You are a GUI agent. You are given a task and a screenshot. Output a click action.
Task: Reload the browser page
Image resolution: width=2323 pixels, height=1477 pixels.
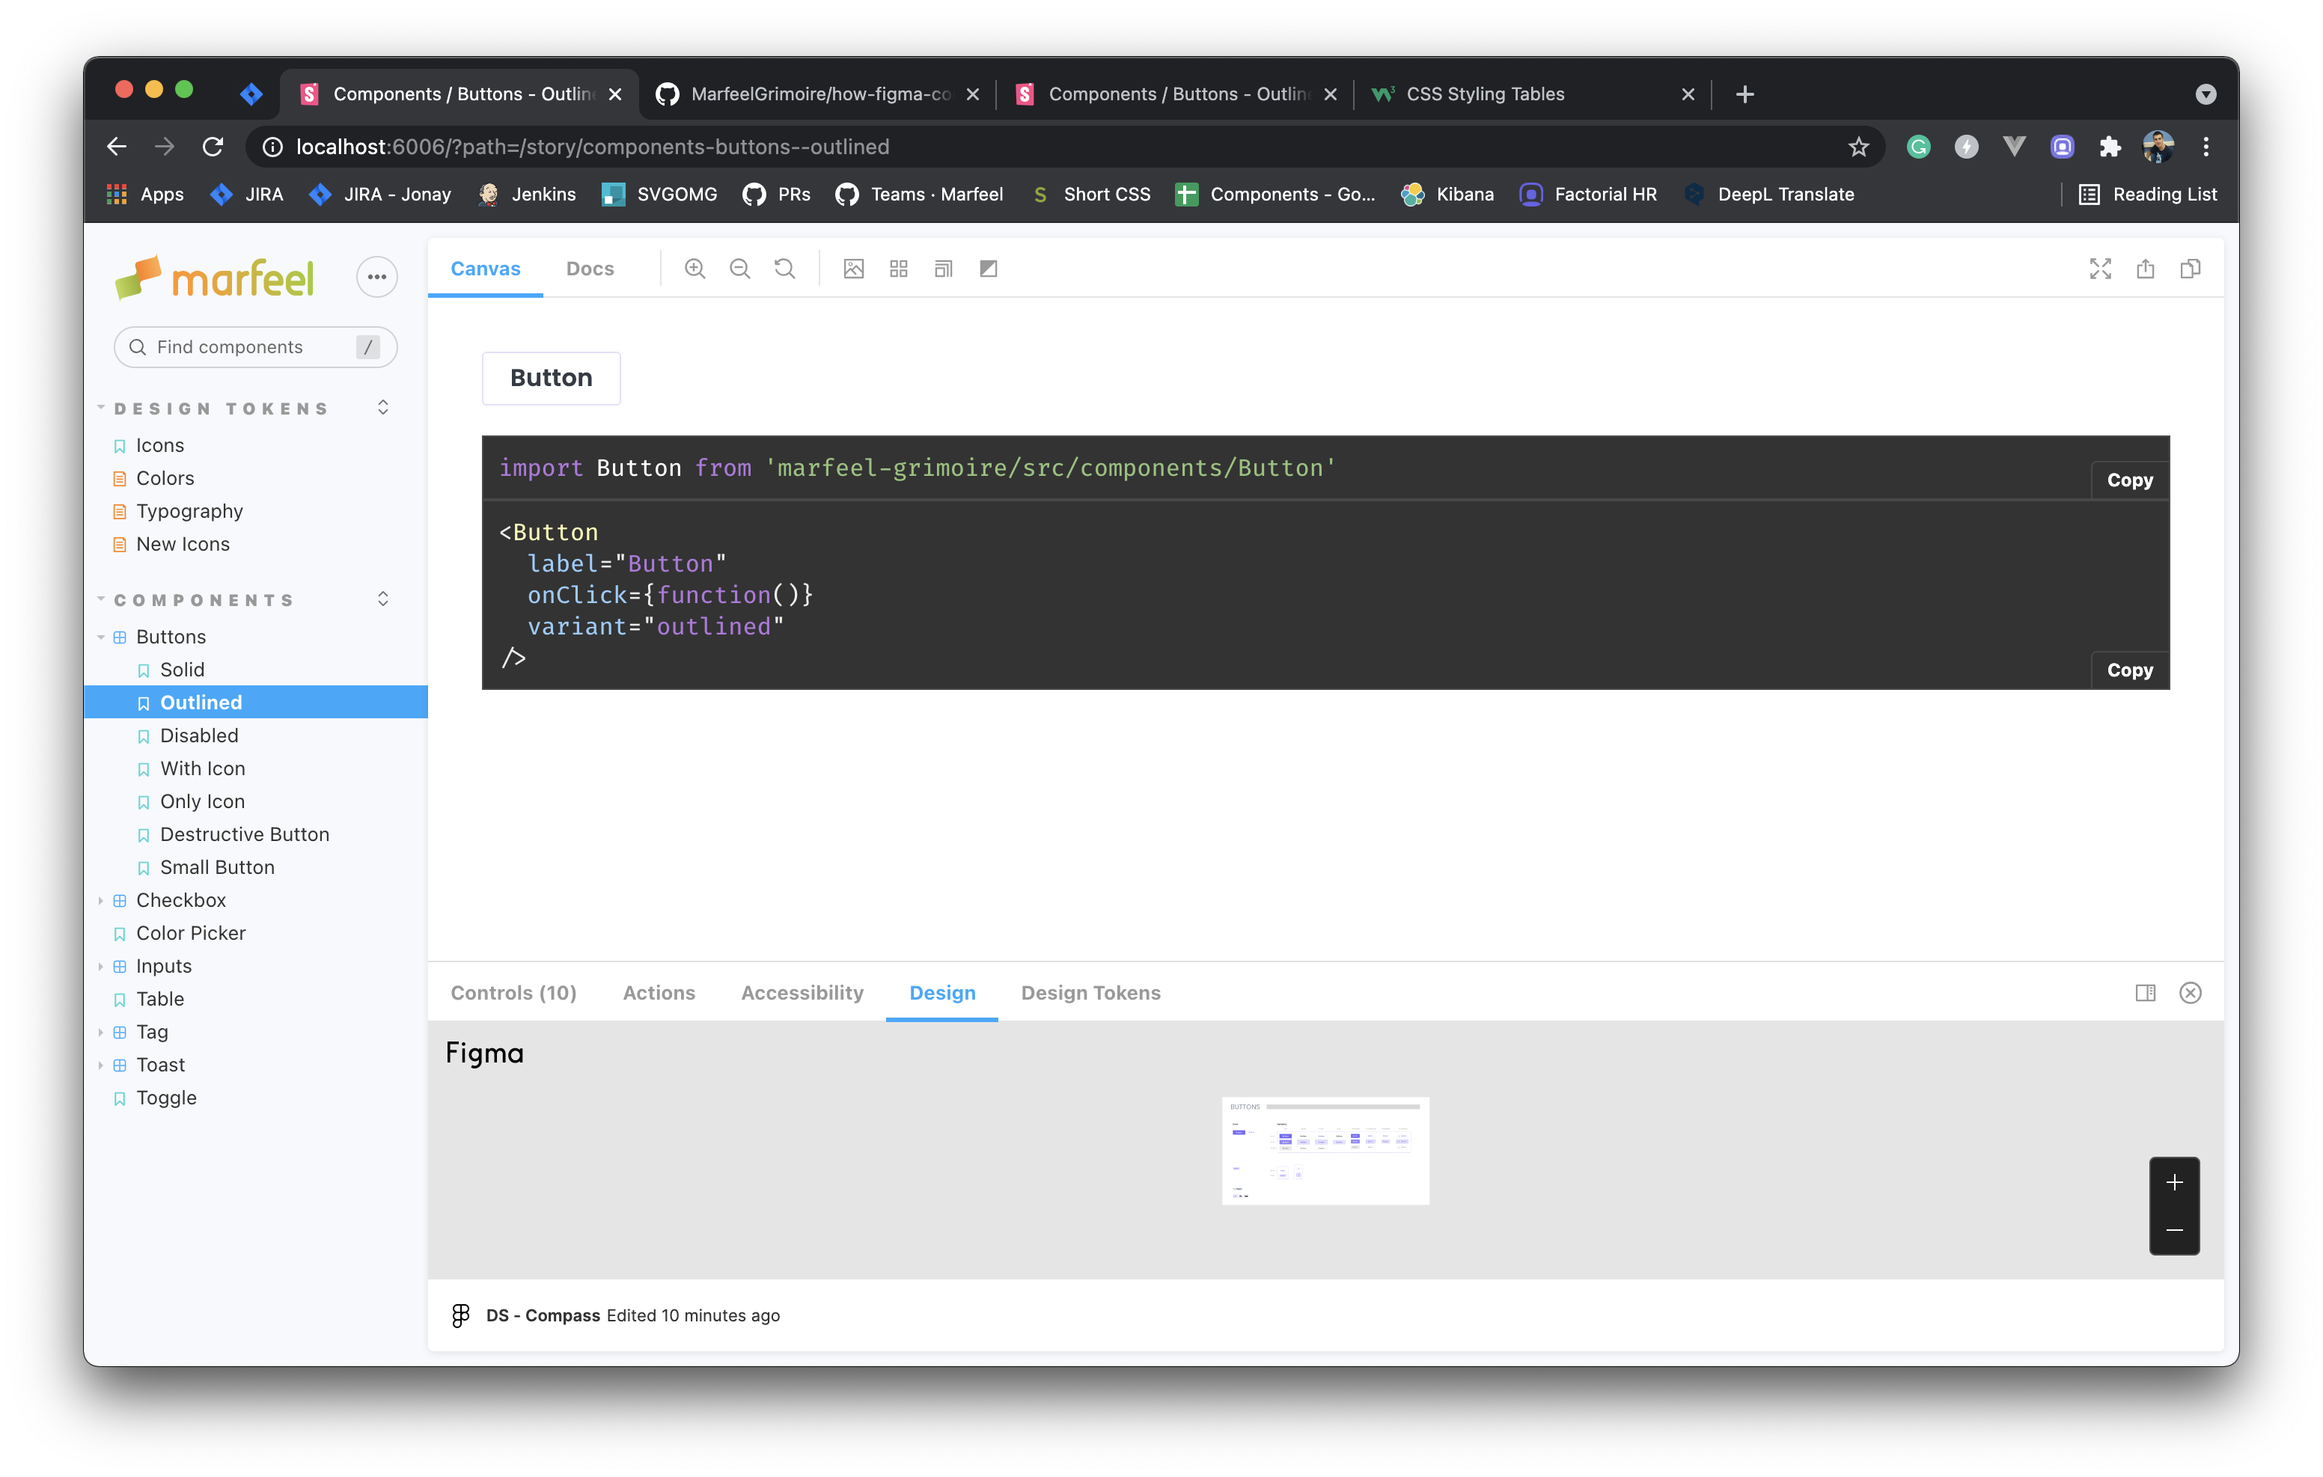(x=213, y=147)
